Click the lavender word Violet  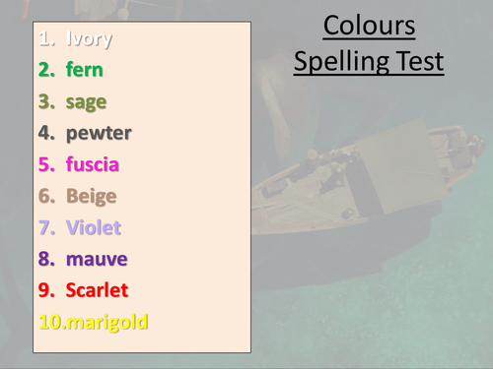(x=94, y=227)
